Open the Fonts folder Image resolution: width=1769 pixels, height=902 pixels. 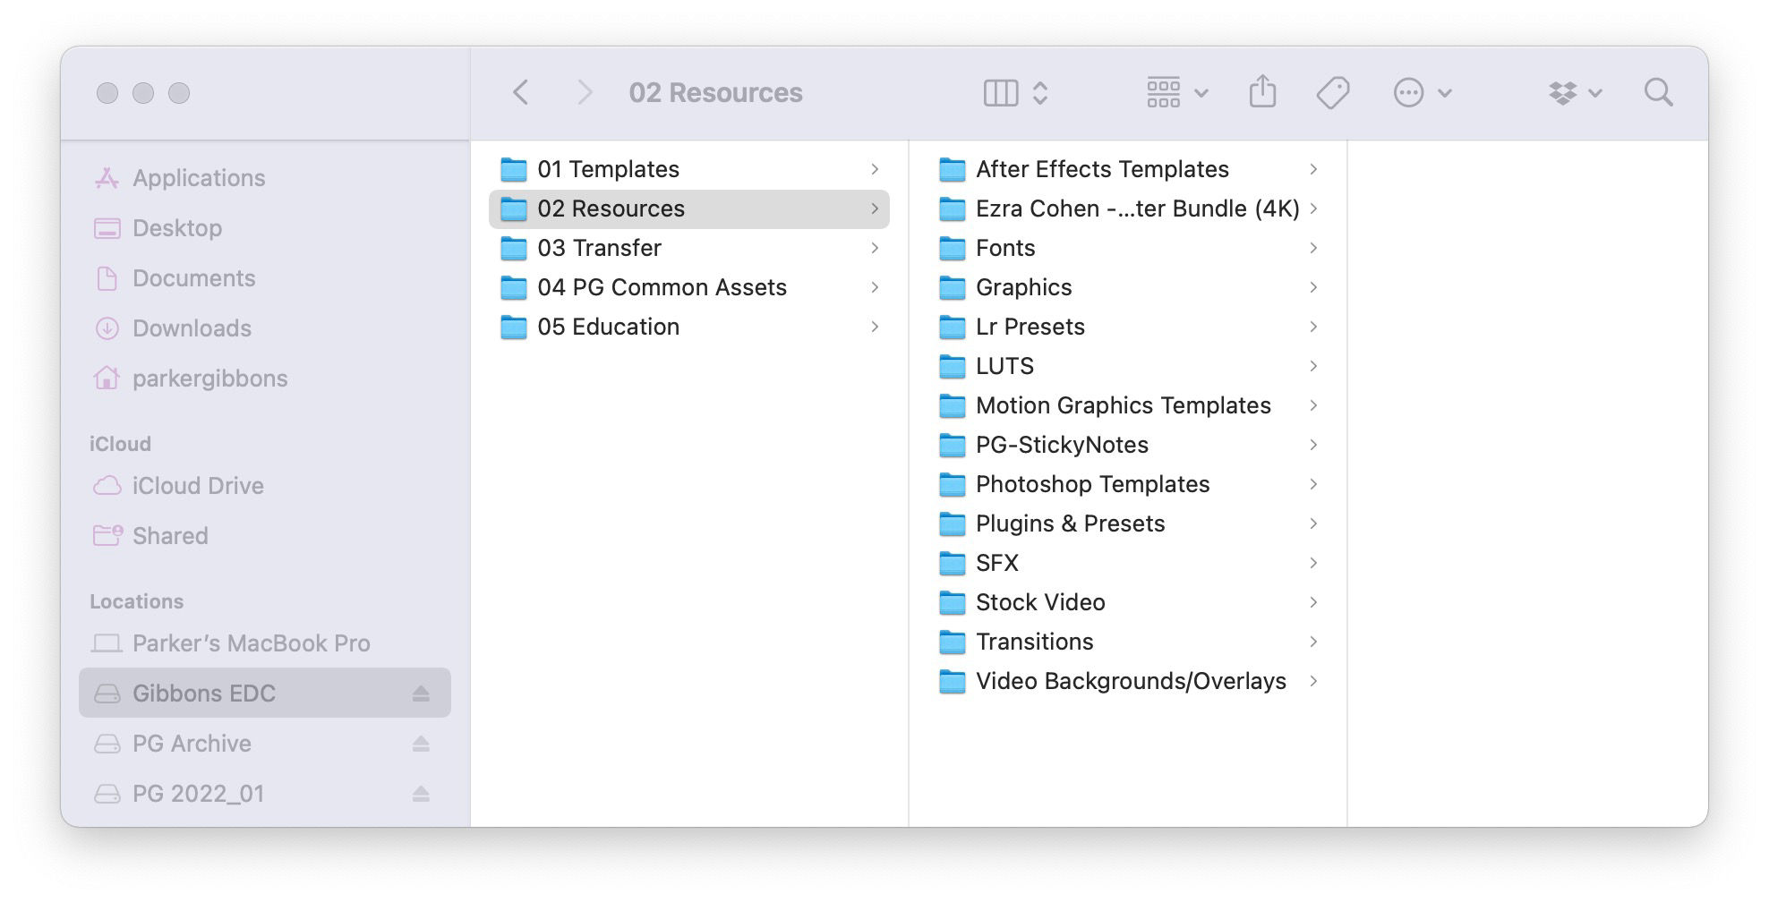[1128, 248]
